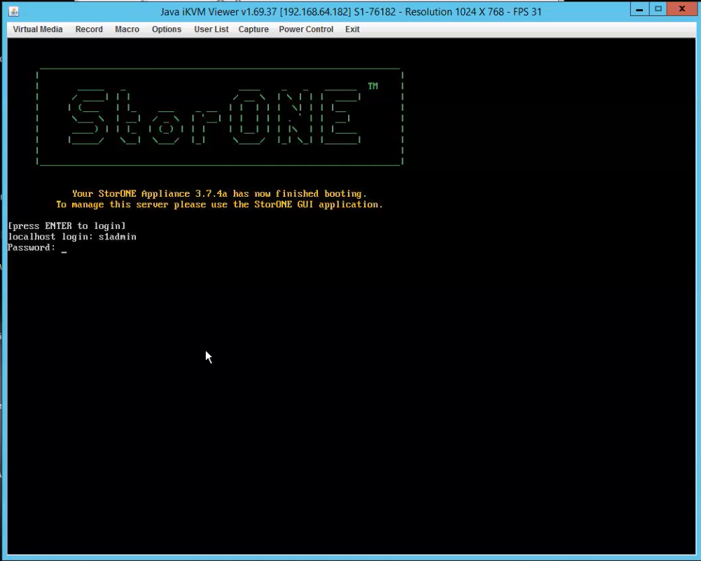Click the press ENTER to login text
Viewport: 701px width, 561px height.
click(x=68, y=226)
